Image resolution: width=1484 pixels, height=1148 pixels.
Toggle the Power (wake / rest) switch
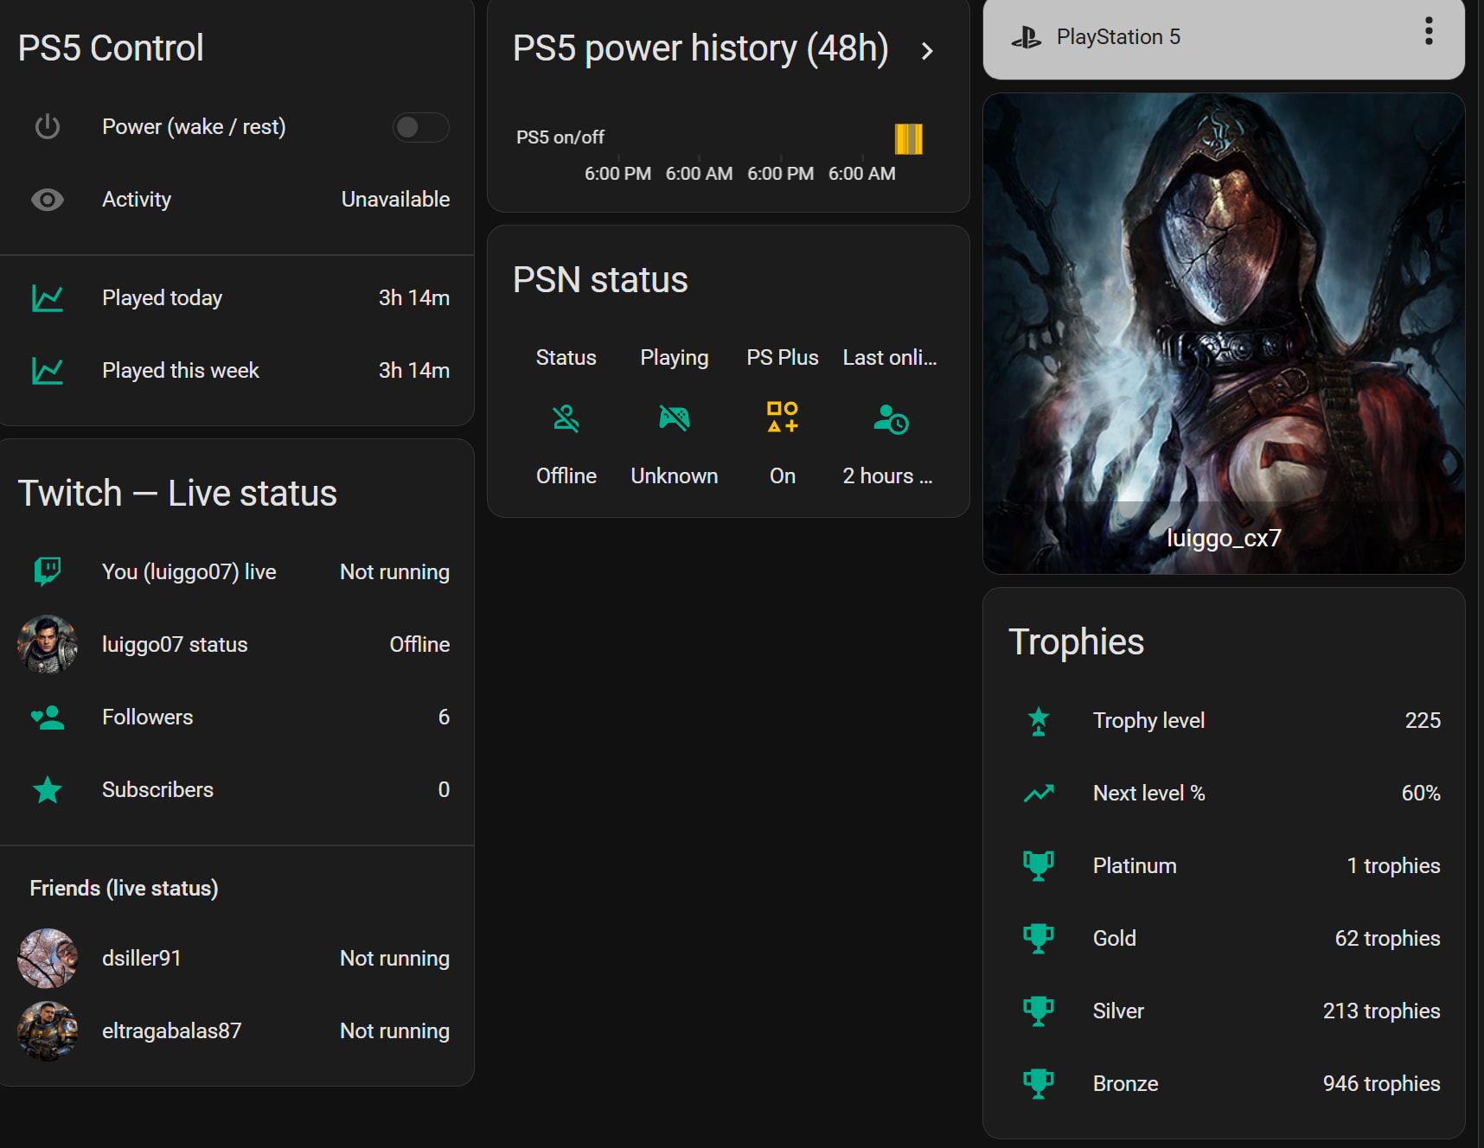point(420,127)
